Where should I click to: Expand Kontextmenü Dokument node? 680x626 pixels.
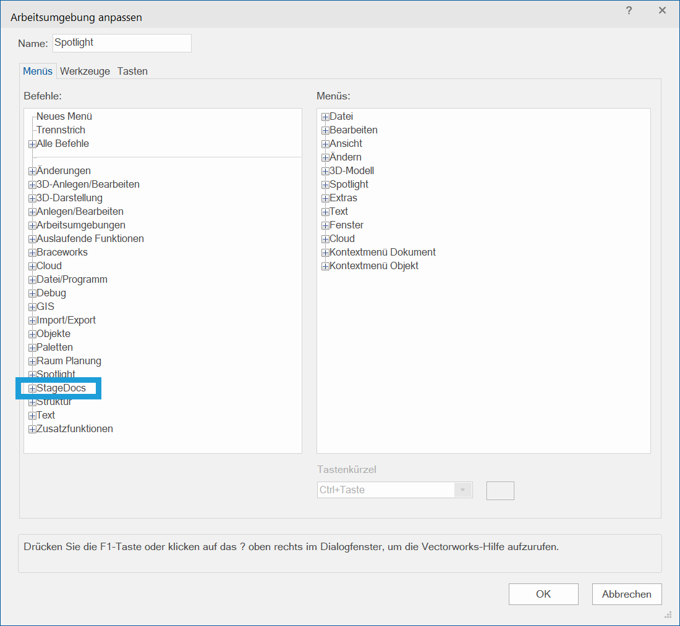click(325, 252)
